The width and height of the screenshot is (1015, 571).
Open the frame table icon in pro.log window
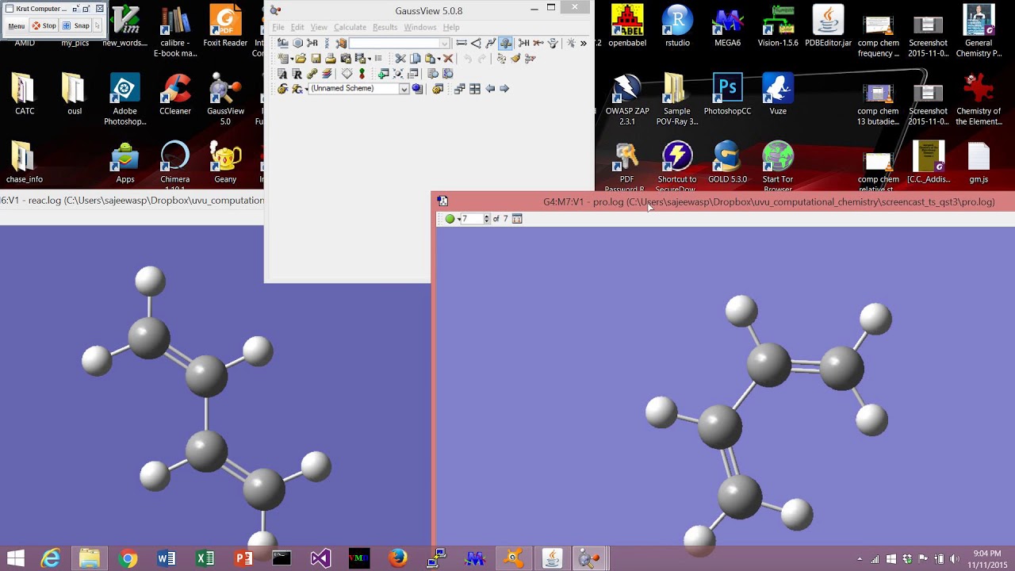click(x=517, y=219)
